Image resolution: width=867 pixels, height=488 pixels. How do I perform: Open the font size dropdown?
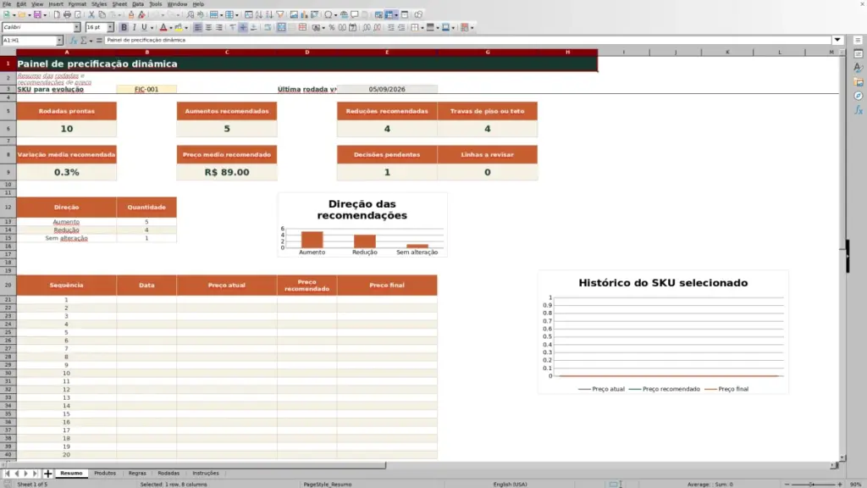tap(111, 27)
